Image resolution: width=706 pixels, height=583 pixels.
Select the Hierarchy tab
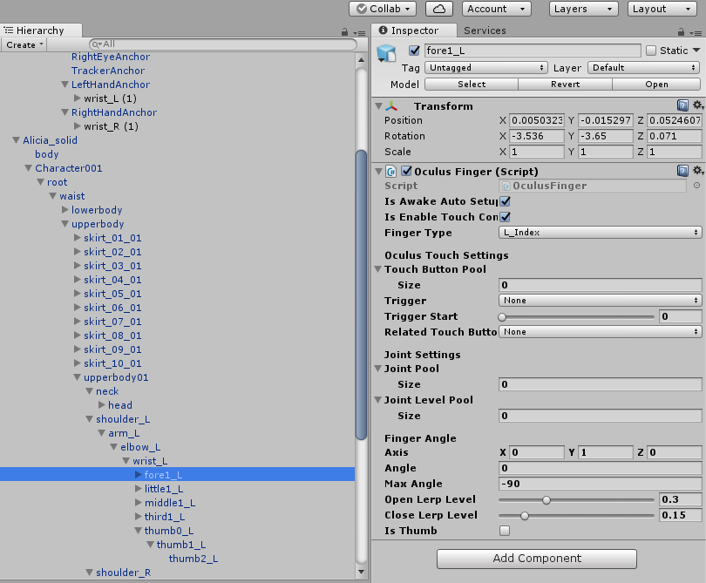coord(40,31)
